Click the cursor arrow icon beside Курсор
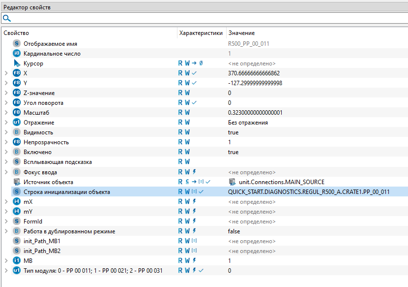The width and height of the screenshot is (408, 287). point(17,64)
